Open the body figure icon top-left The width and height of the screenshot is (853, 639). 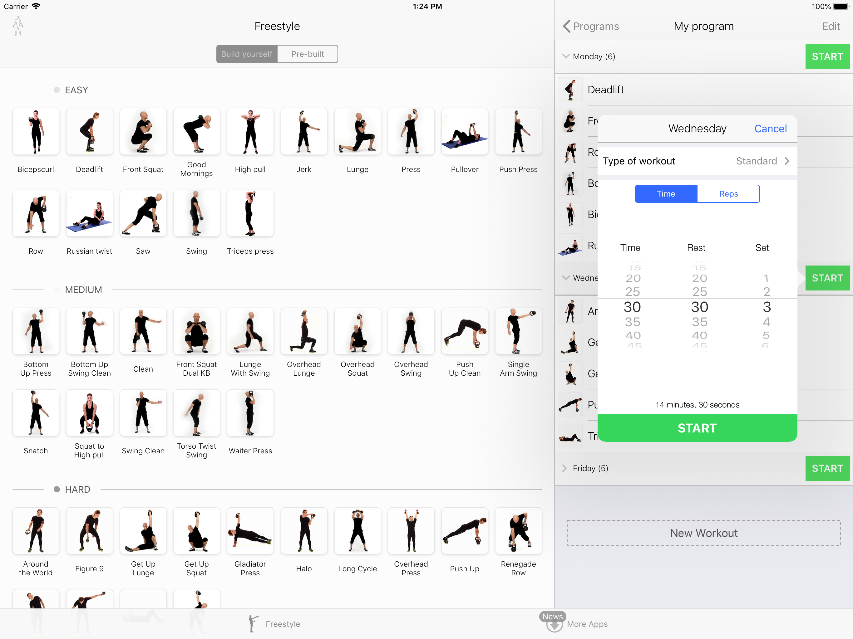click(18, 26)
